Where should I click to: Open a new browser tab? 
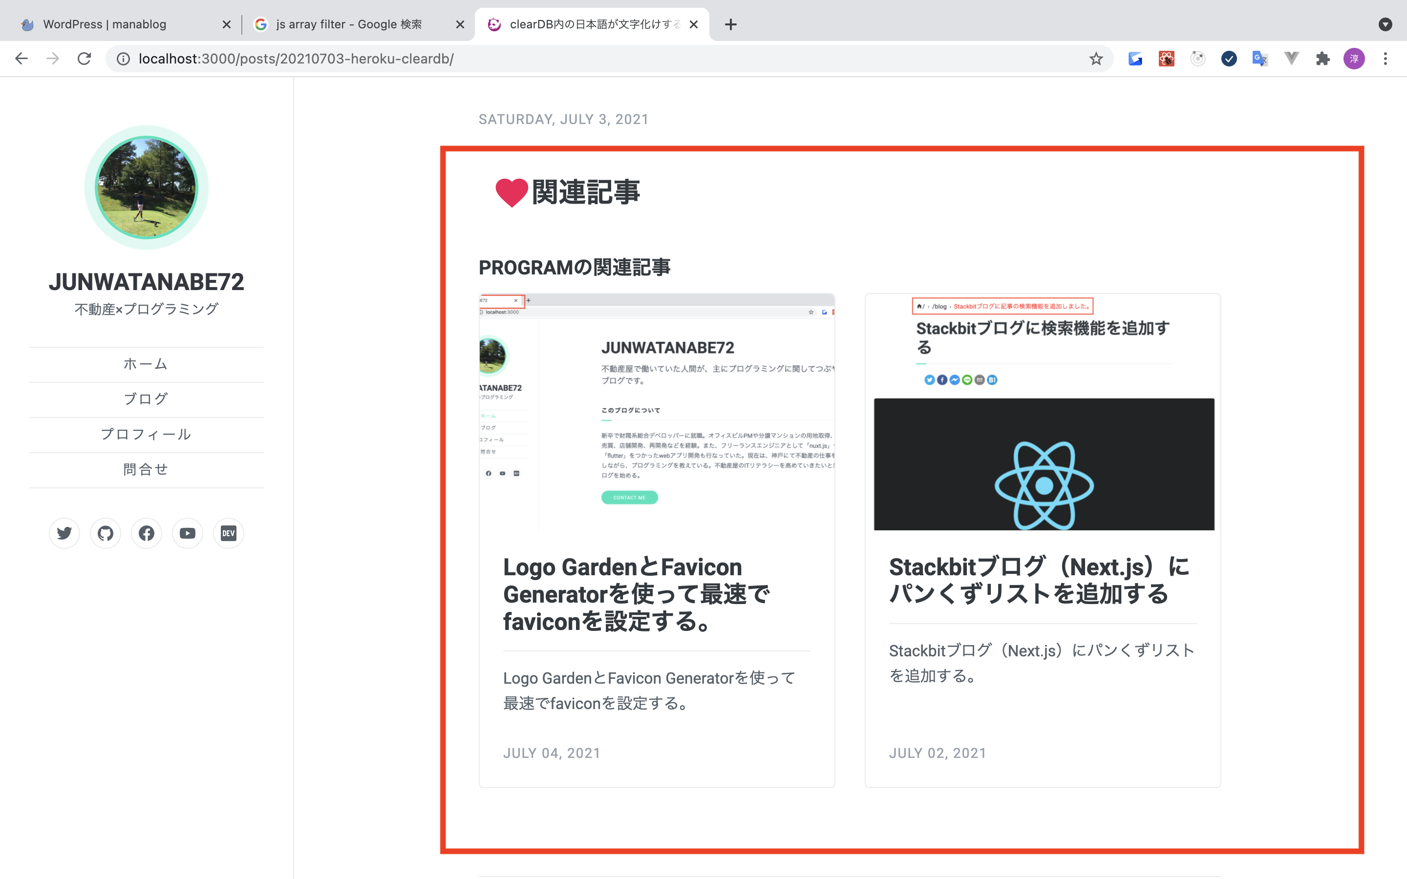click(731, 24)
